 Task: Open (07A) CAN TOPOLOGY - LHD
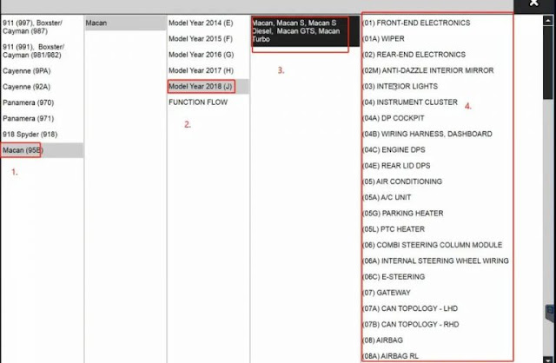[x=410, y=309]
